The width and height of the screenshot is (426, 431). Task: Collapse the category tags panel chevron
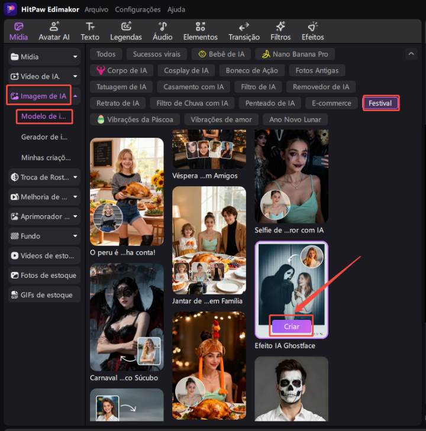(411, 54)
